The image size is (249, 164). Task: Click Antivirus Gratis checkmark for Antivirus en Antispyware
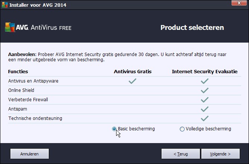tap(133, 81)
